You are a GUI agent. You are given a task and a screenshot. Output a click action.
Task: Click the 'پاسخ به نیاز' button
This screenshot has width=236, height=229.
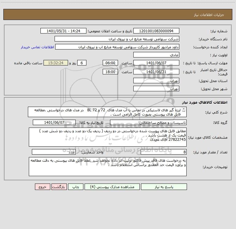click(x=164, y=187)
